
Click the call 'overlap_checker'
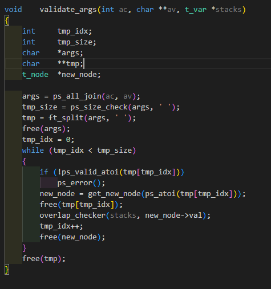coord(72,215)
